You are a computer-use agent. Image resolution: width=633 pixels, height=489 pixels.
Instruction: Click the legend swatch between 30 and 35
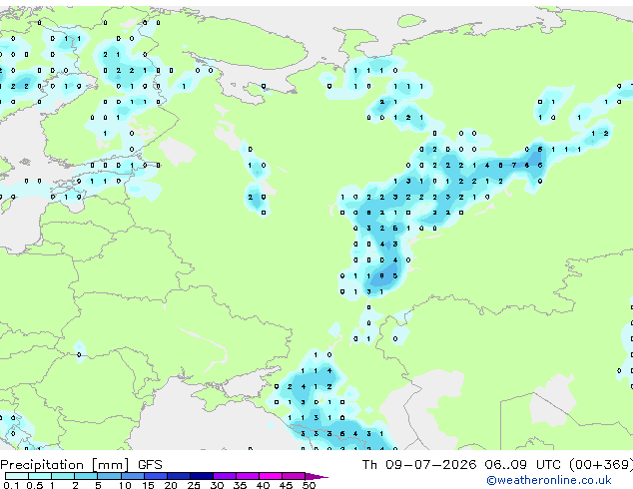(x=225, y=476)
